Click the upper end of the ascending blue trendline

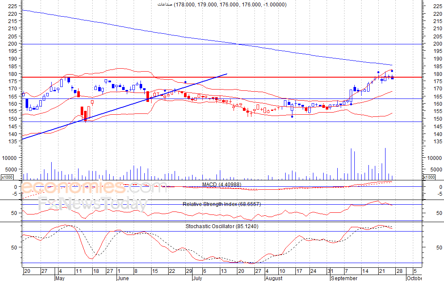226,74
